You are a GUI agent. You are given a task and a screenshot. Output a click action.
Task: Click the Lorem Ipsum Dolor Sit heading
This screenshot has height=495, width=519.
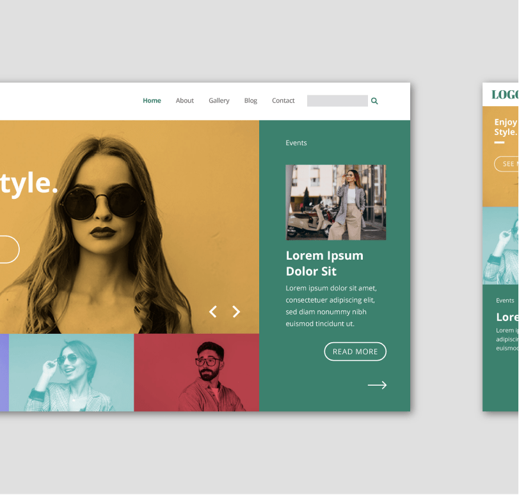coord(324,263)
